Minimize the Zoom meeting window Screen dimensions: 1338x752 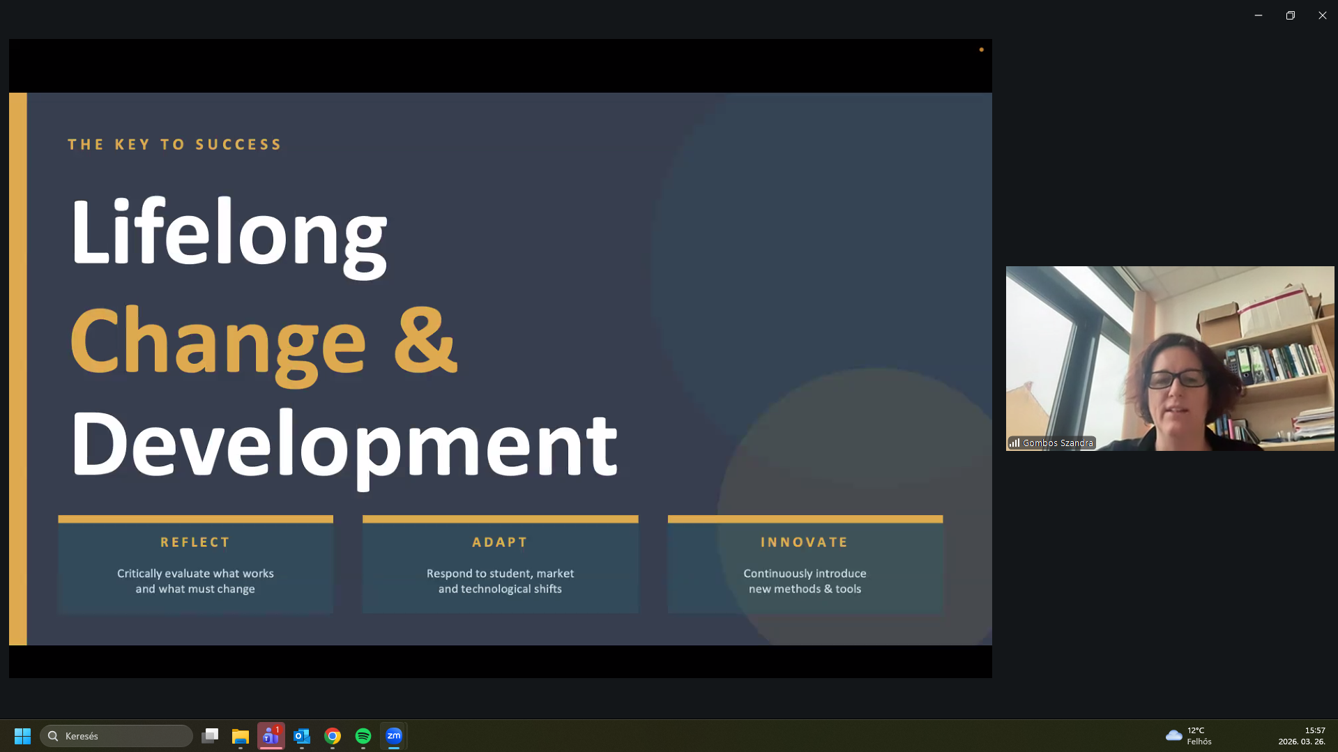(x=1259, y=15)
